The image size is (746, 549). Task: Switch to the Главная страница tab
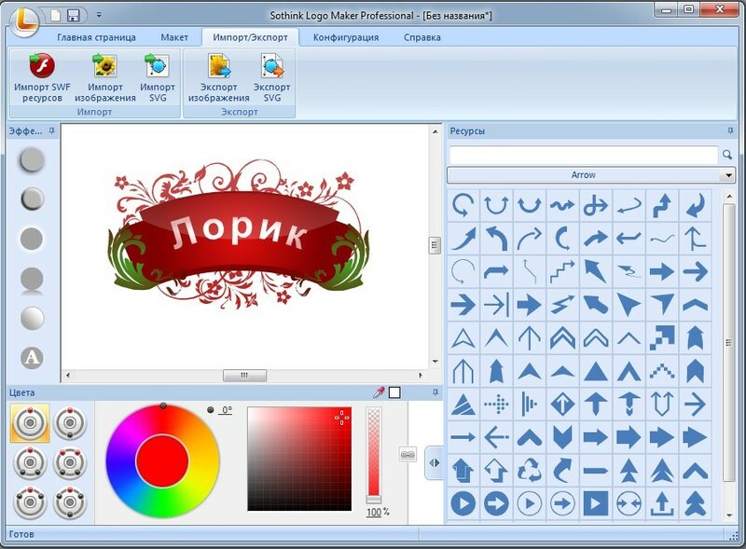[x=96, y=37]
